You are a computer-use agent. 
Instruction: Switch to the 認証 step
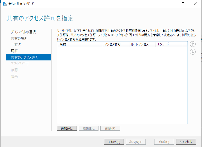pos(14,51)
